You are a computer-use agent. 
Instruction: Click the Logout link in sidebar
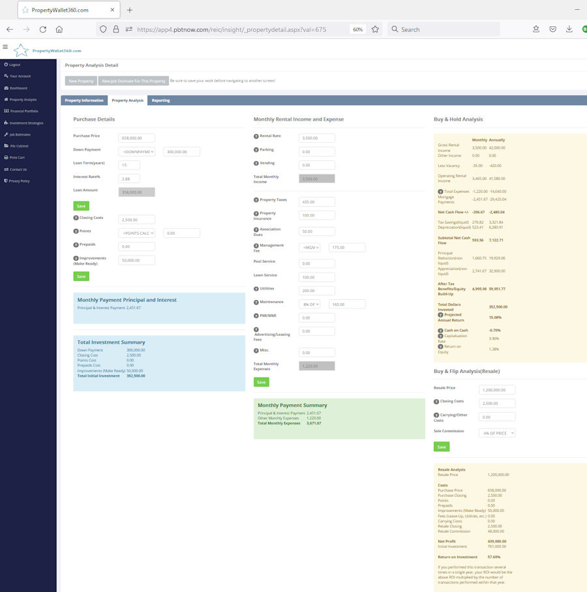coord(12,65)
